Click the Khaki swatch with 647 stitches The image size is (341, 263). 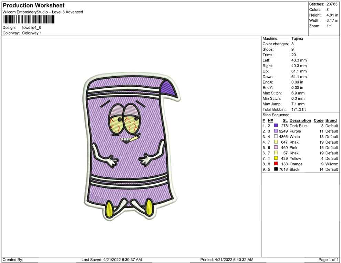click(276, 142)
